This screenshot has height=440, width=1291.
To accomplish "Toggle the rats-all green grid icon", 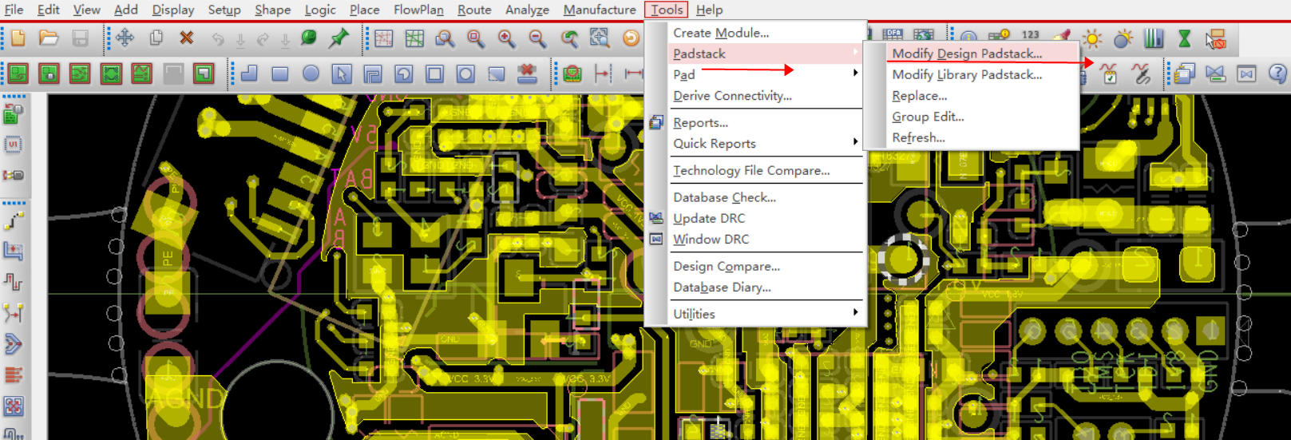I will [414, 38].
